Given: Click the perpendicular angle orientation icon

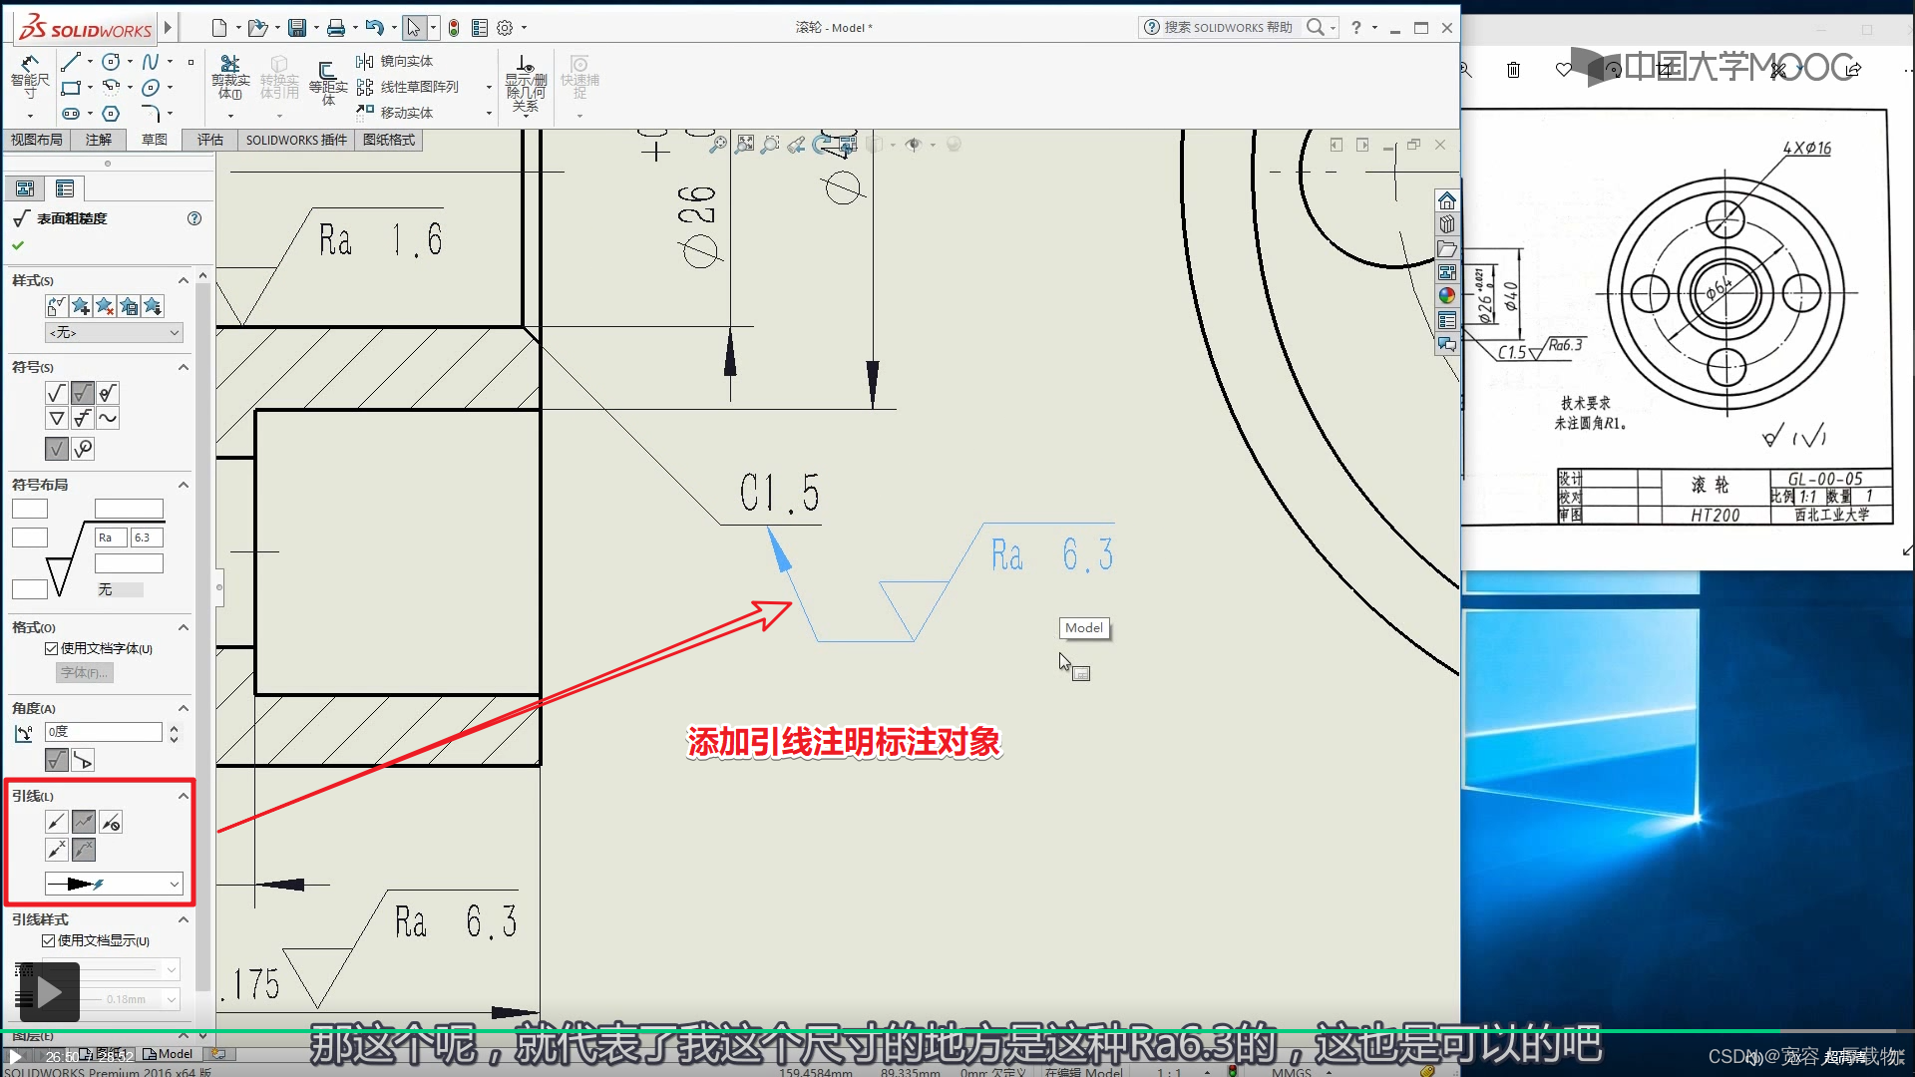Looking at the screenshot, I should click(x=83, y=761).
